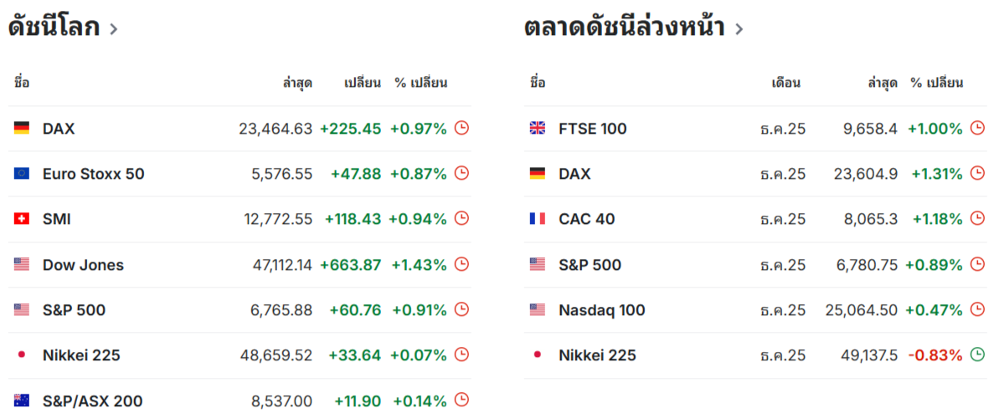Viewport: 994px width, 418px height.
Task: Click the EU flag beside Euro Stoxx 50
Action: pos(22,174)
